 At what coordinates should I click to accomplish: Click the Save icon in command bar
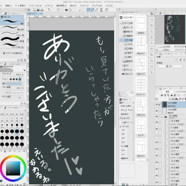pyautogui.click(x=42, y=10)
